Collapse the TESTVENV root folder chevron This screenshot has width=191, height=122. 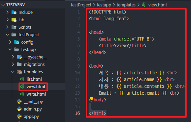pyautogui.click(x=3, y=5)
